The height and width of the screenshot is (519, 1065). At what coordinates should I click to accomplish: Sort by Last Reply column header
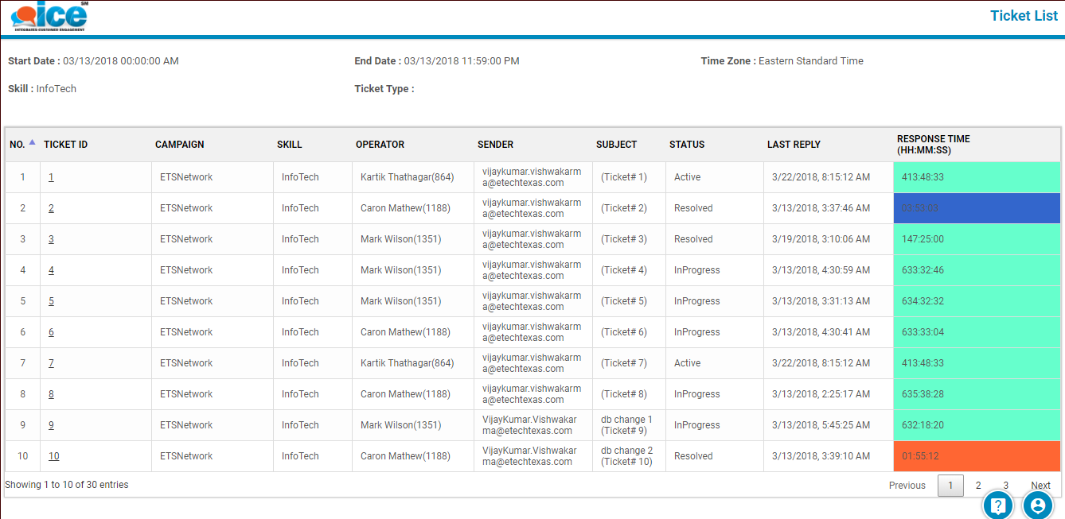(794, 145)
